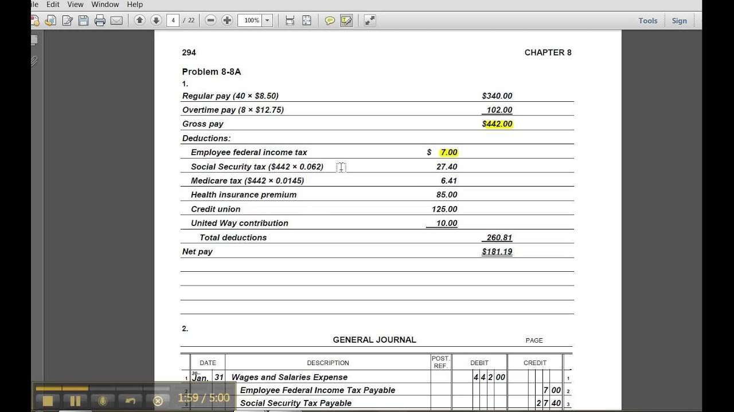The image size is (734, 412).
Task: Open the Sign pane
Action: (680, 21)
